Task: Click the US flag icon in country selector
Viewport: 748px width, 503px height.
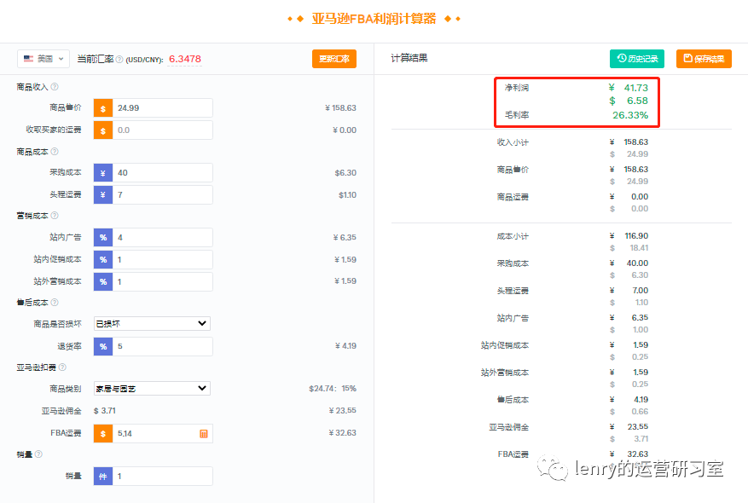Action: 27,58
